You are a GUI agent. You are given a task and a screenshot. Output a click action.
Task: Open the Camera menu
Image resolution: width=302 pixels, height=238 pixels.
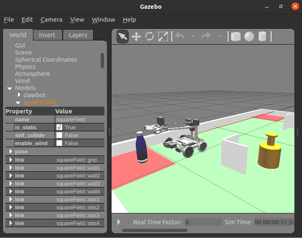click(x=51, y=20)
